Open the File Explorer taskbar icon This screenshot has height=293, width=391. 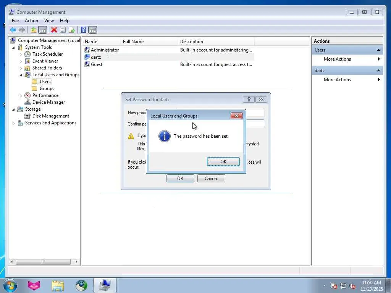[x=58, y=285]
